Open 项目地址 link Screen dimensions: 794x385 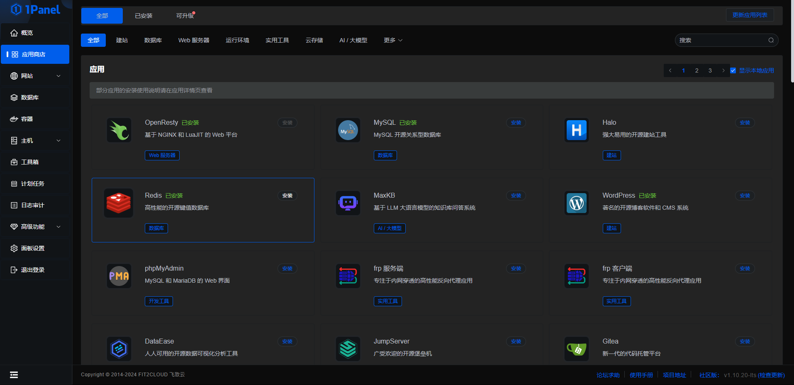[674, 375]
